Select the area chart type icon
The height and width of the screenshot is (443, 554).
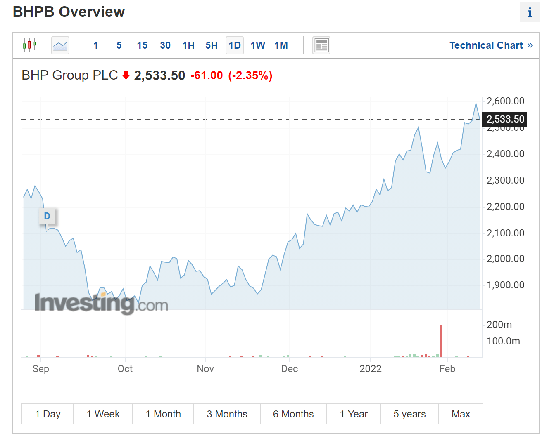[x=60, y=45]
